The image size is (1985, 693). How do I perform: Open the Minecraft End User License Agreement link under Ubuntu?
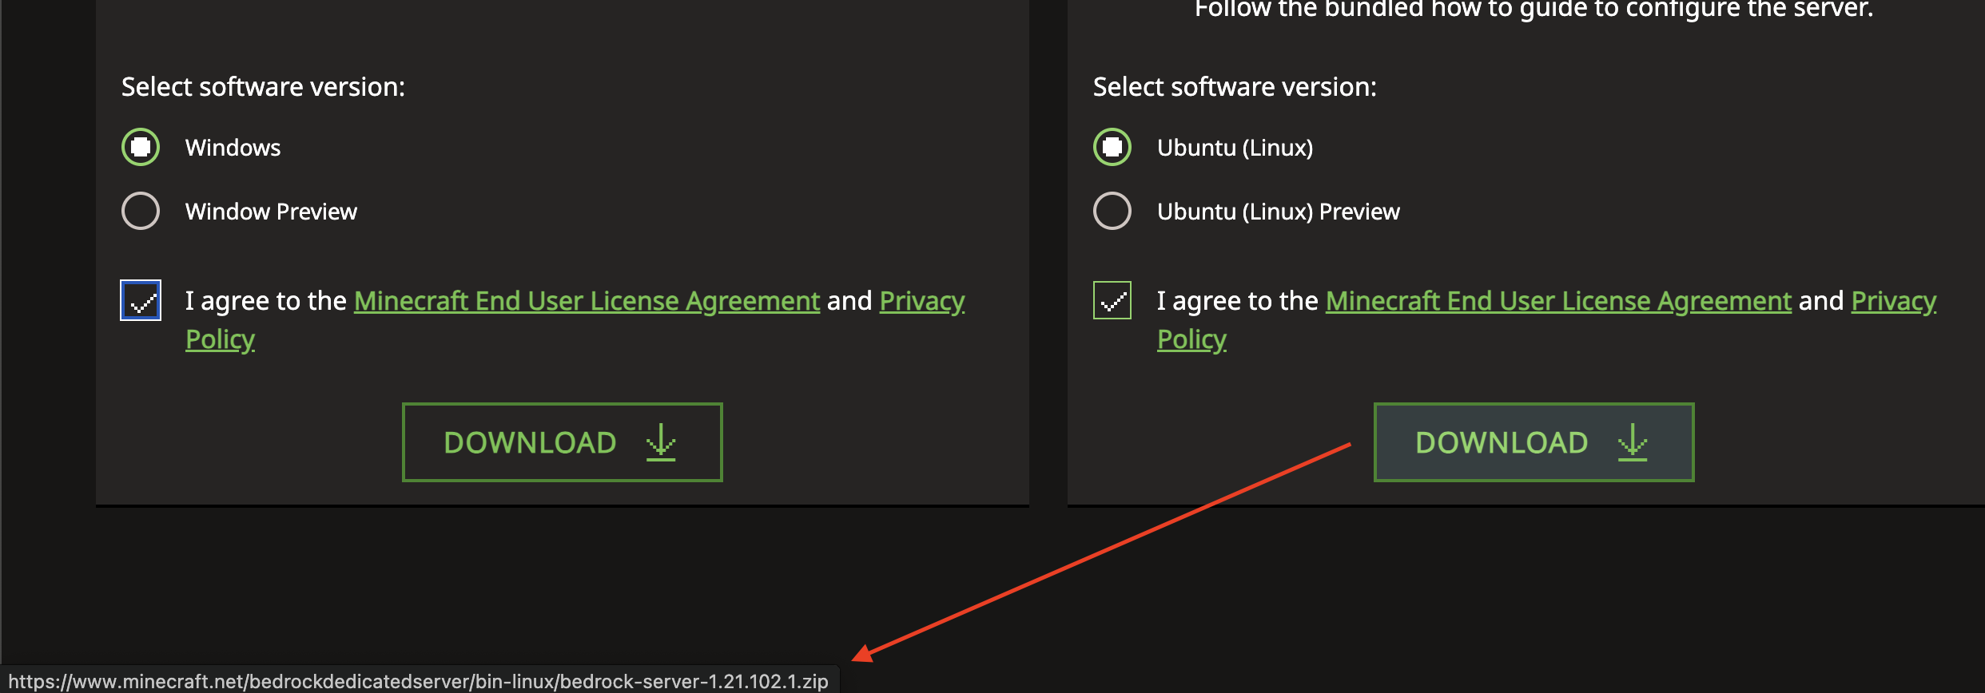click(1558, 301)
